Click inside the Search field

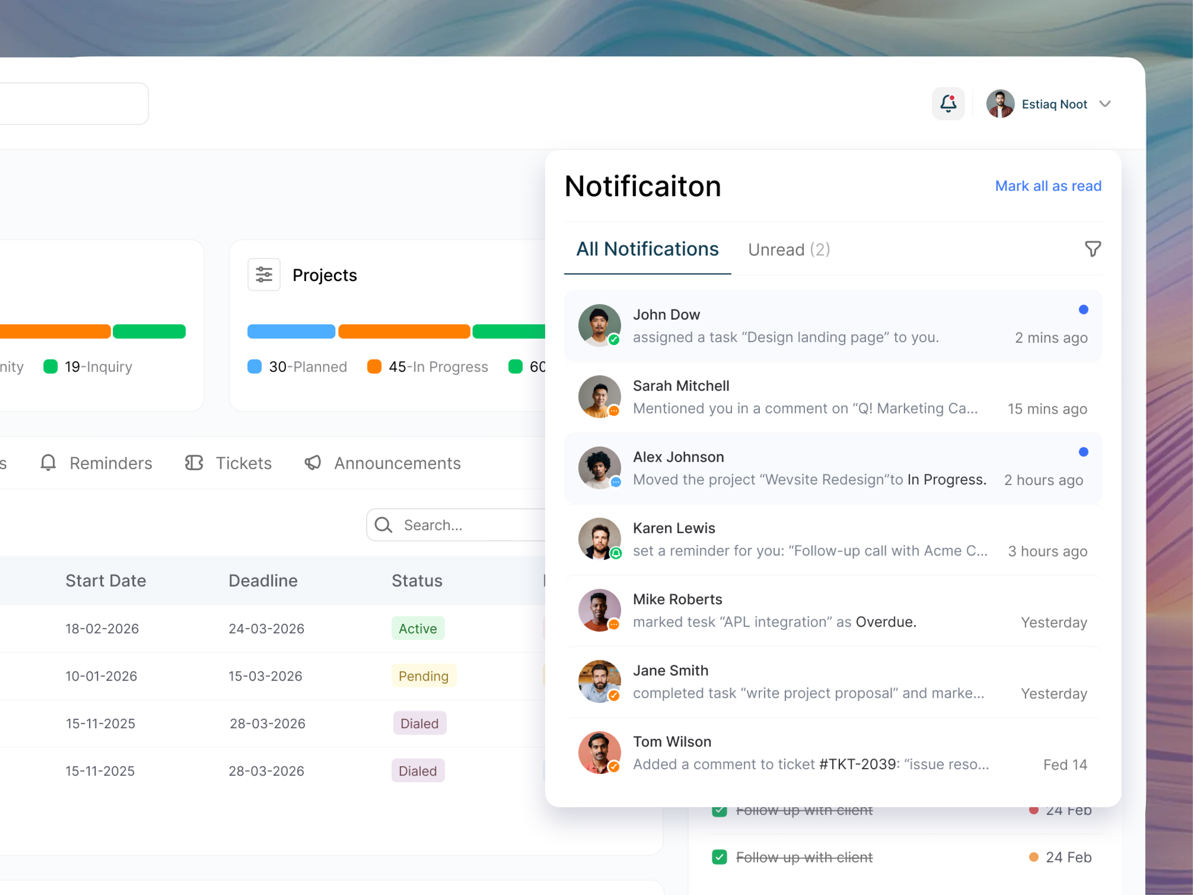(x=458, y=524)
